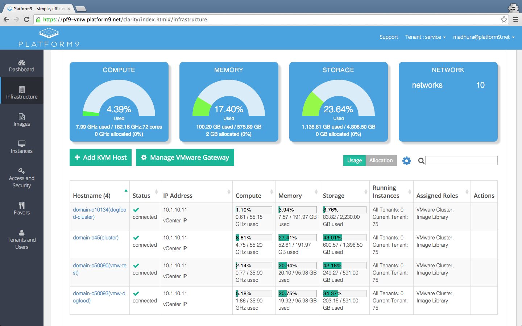Open Chrome's hamburger menu
This screenshot has width=522, height=326.
click(x=515, y=20)
